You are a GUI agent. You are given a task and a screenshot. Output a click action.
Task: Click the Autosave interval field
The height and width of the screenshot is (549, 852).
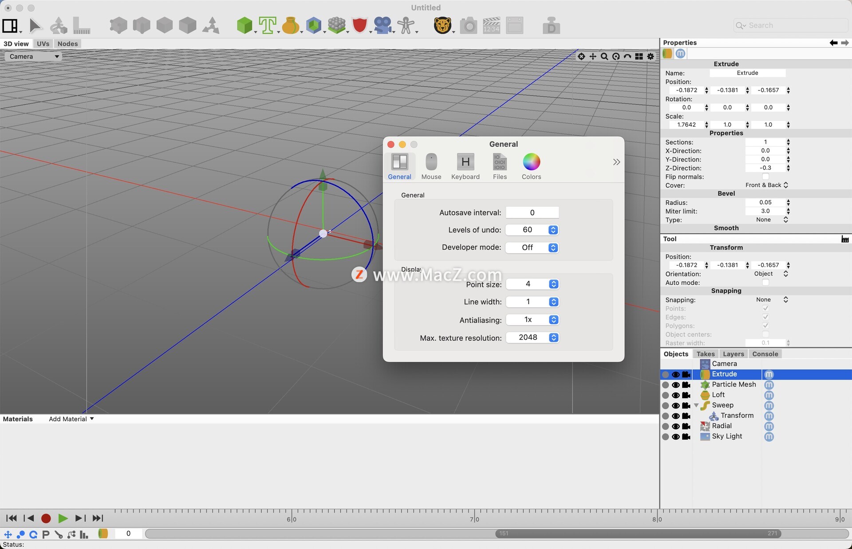(x=532, y=212)
